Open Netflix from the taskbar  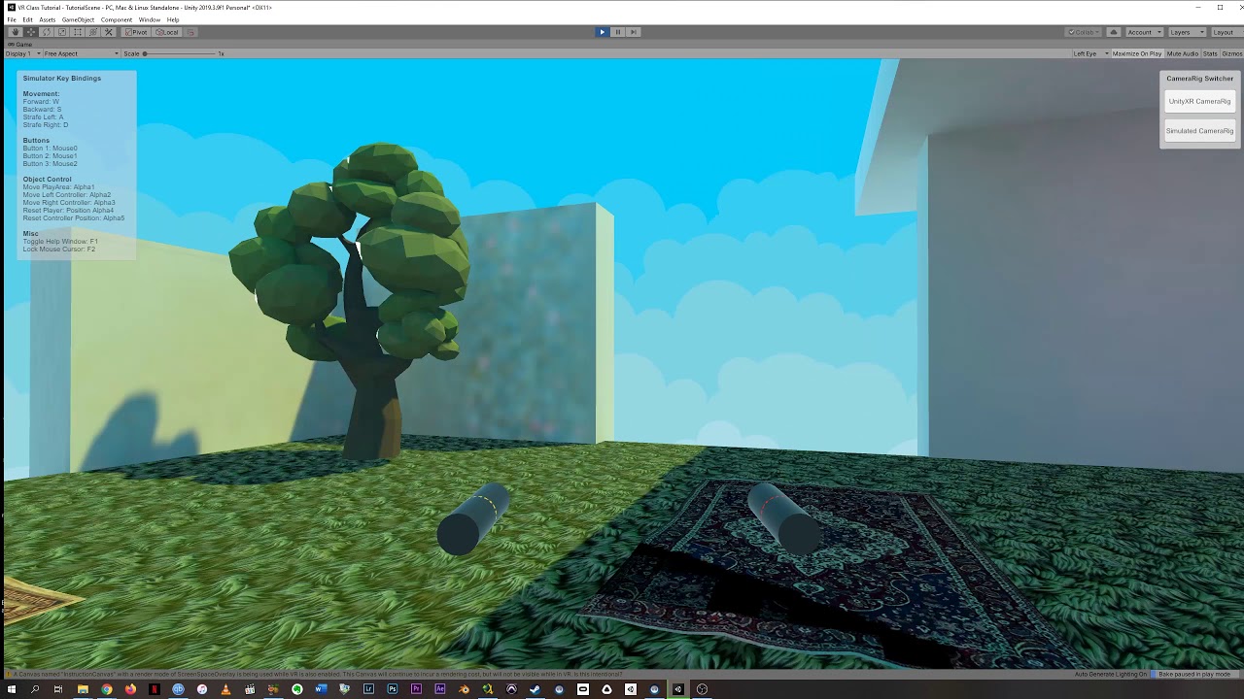pos(154,689)
